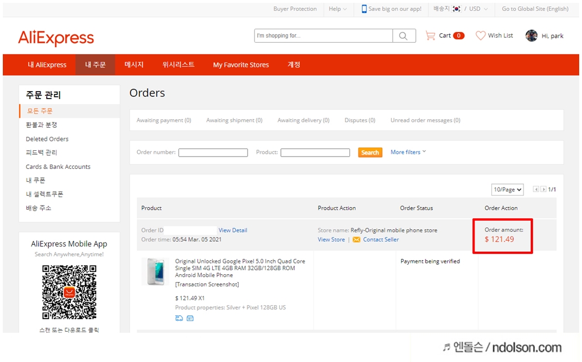Go to previous page arrow

(x=536, y=189)
